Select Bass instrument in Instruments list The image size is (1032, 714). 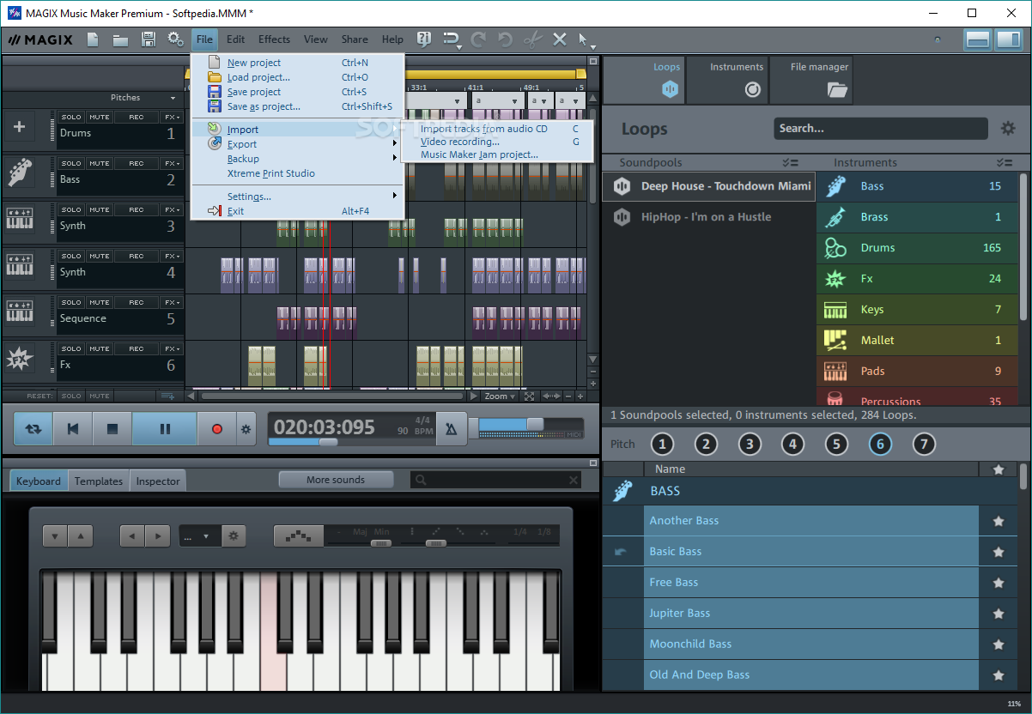click(x=917, y=186)
